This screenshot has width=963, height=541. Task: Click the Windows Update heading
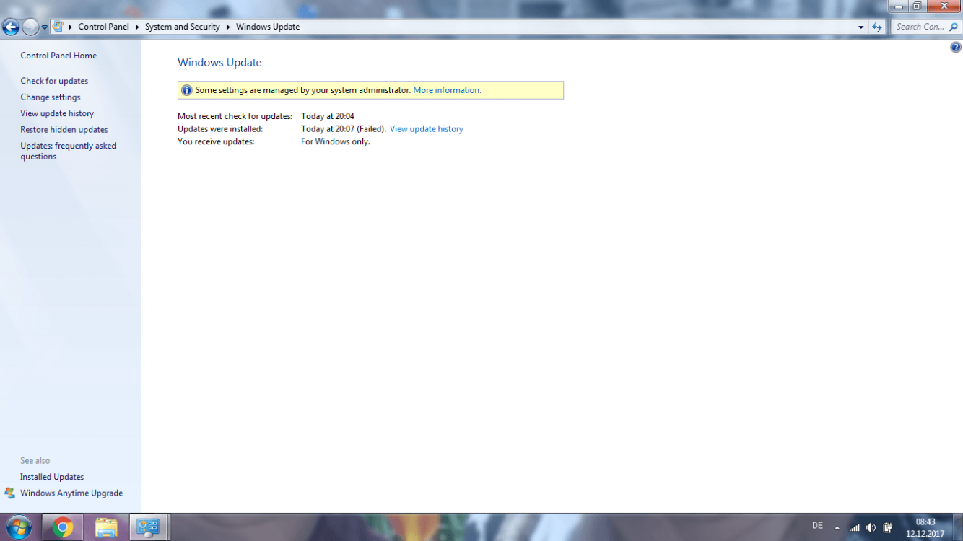point(219,63)
